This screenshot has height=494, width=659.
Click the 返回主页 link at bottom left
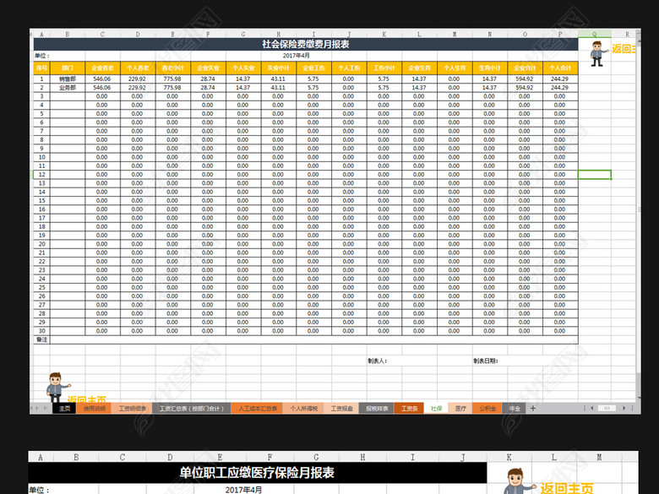point(87,400)
